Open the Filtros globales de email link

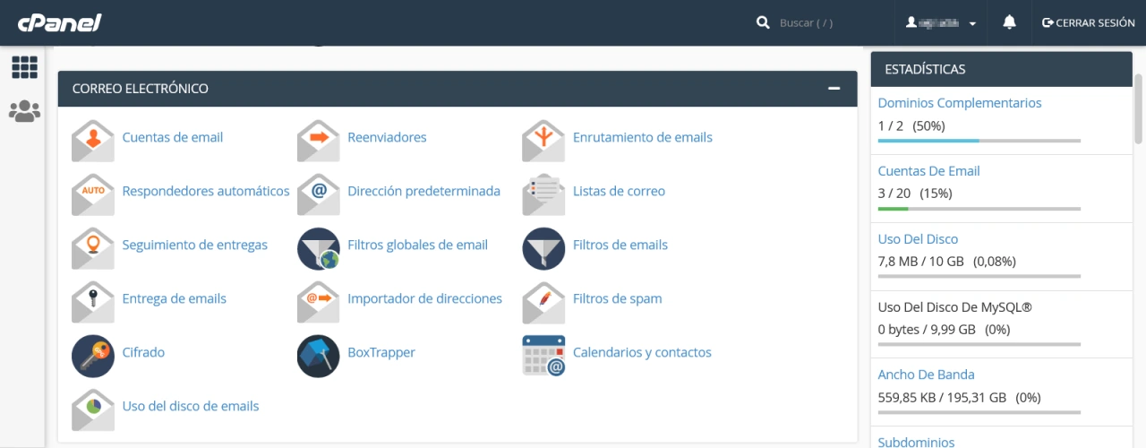pyautogui.click(x=417, y=245)
